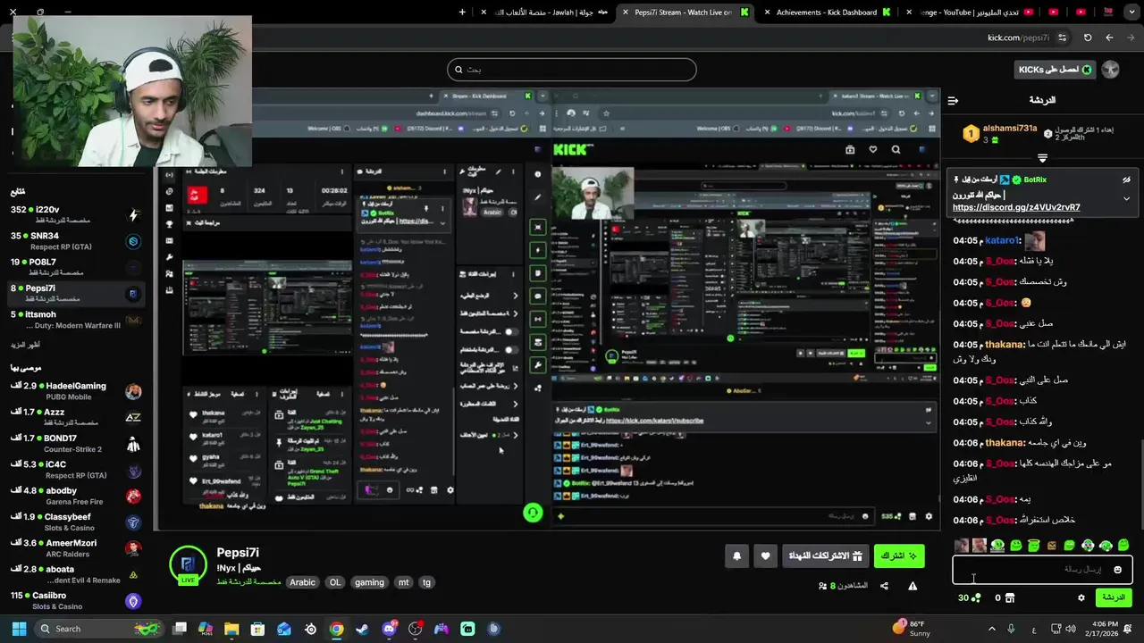Open Azzz recommended channel
Screen dimensions: 1144x643
tap(75, 417)
